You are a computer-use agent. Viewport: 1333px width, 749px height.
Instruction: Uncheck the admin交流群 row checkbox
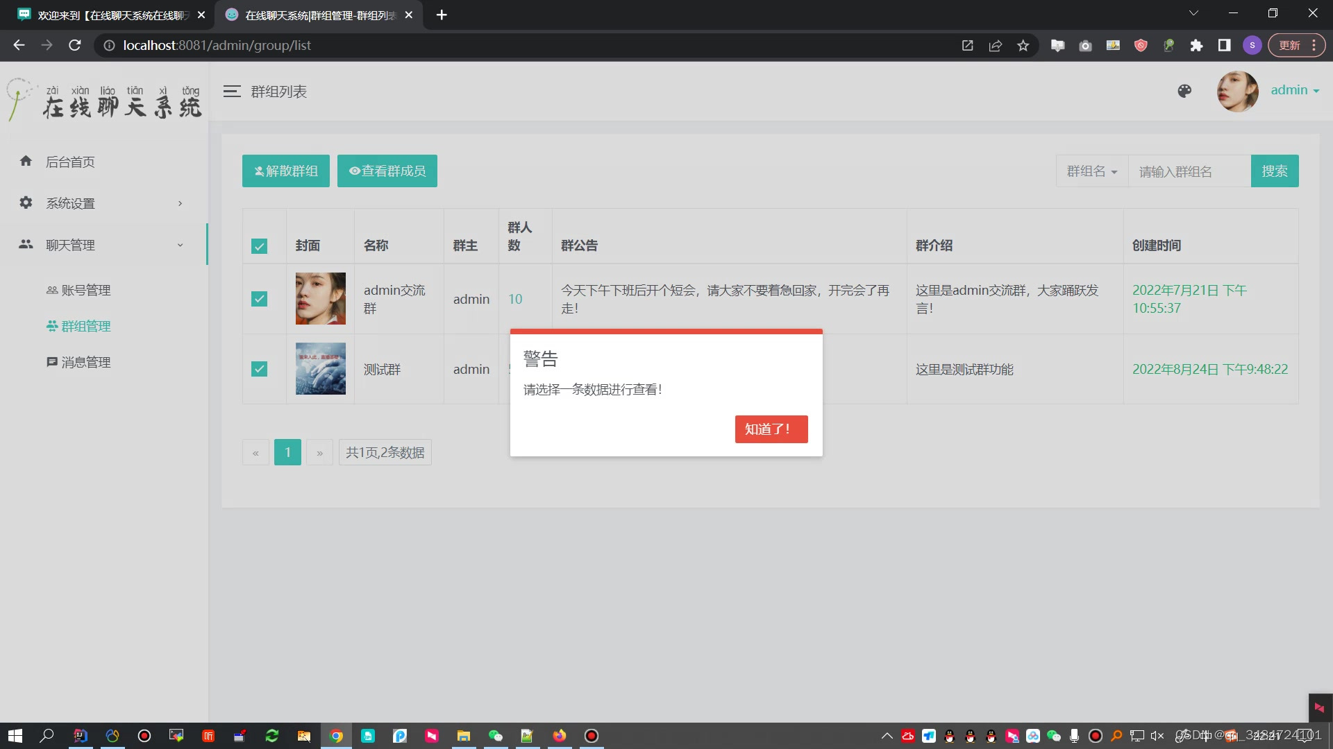click(259, 299)
